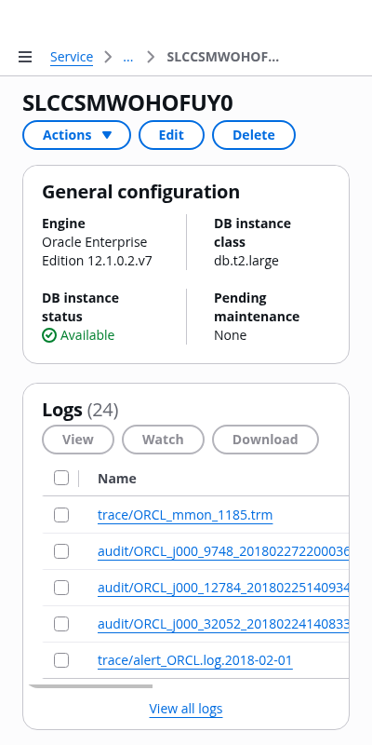
Task: Click View all logs link
Action: tap(186, 709)
